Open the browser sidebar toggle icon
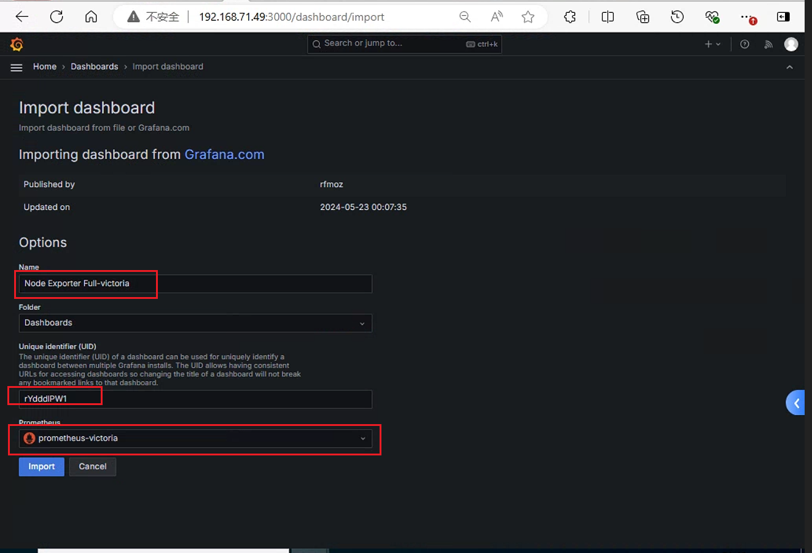This screenshot has height=553, width=812. click(783, 17)
